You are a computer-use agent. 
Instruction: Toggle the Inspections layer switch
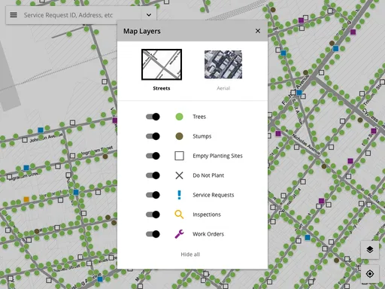pyautogui.click(x=153, y=214)
